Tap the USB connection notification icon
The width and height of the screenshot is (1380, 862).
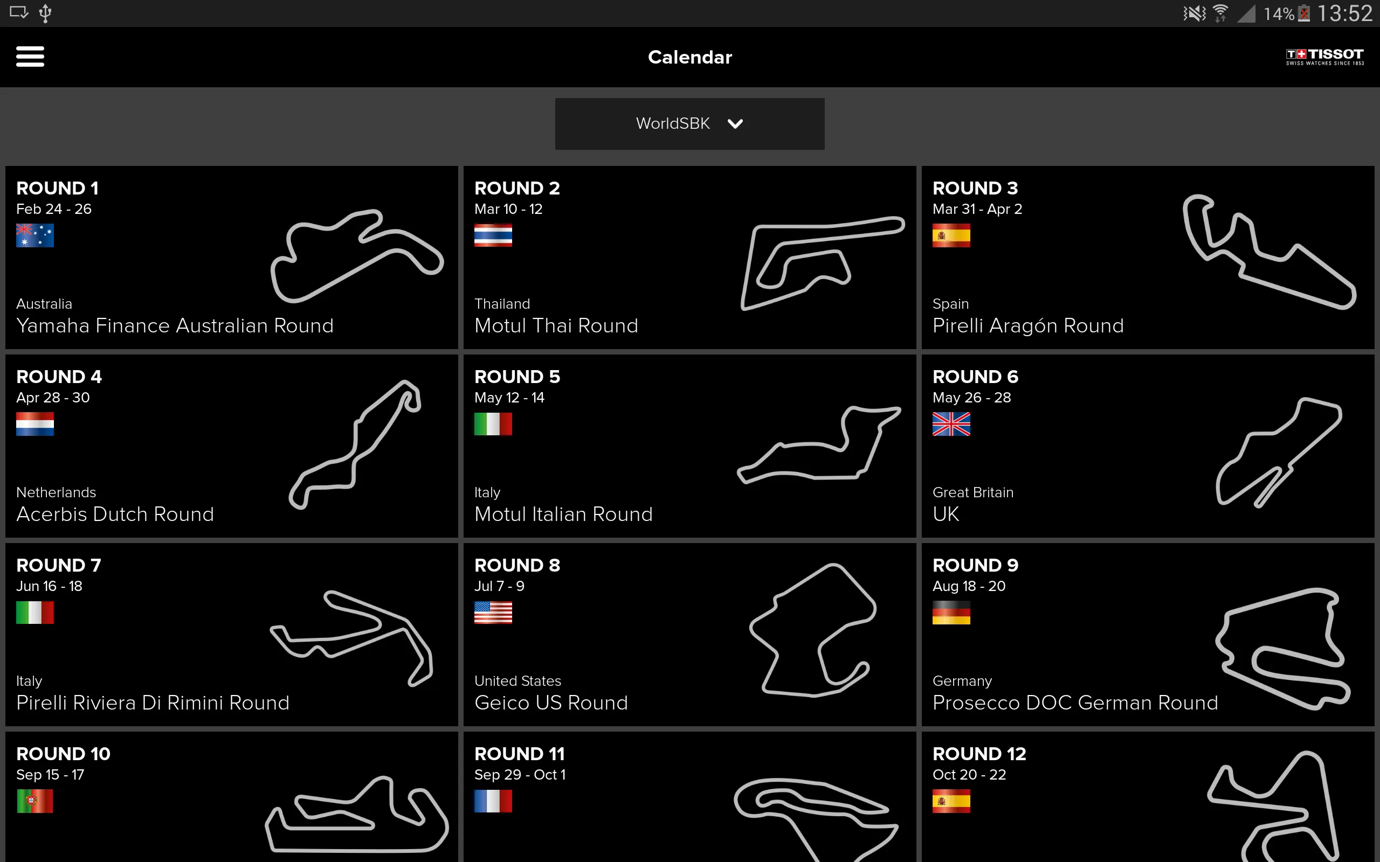pos(46,13)
